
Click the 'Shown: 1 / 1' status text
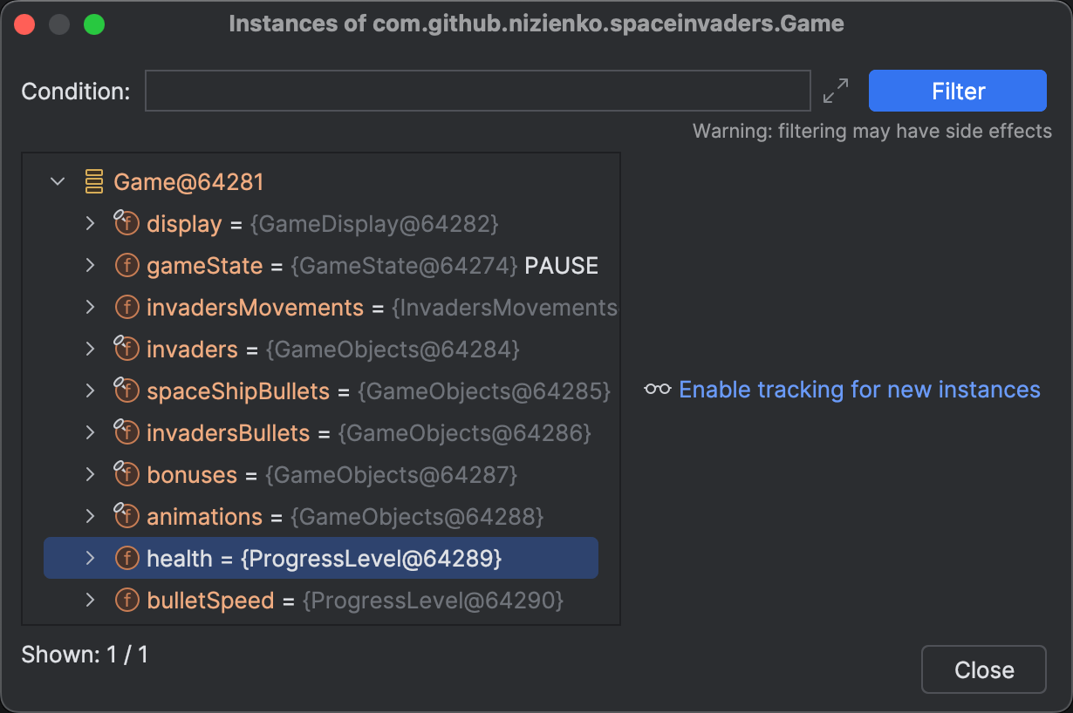[85, 655]
